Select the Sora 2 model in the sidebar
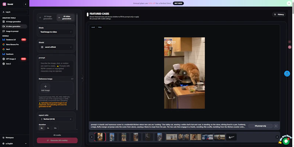The image size is (294, 147). [x=14, y=64]
